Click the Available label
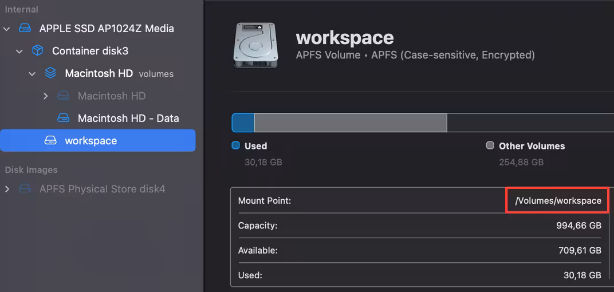 tap(258, 251)
